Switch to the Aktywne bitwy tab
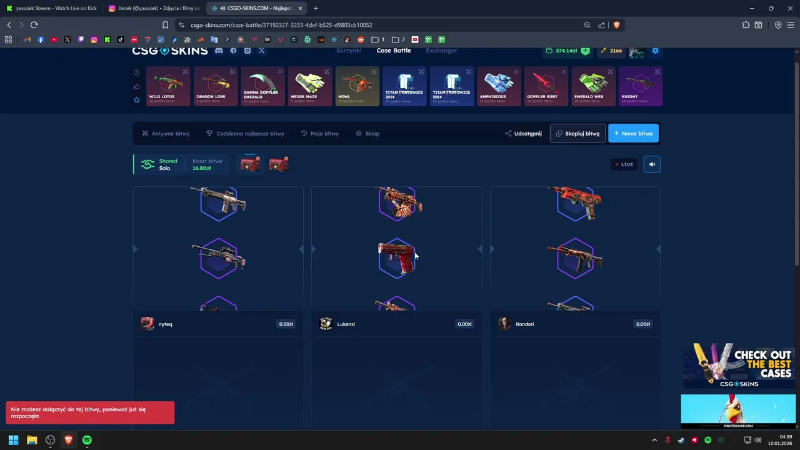This screenshot has width=800, height=450. (166, 133)
